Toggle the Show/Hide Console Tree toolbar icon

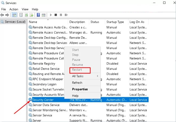pos(14,15)
